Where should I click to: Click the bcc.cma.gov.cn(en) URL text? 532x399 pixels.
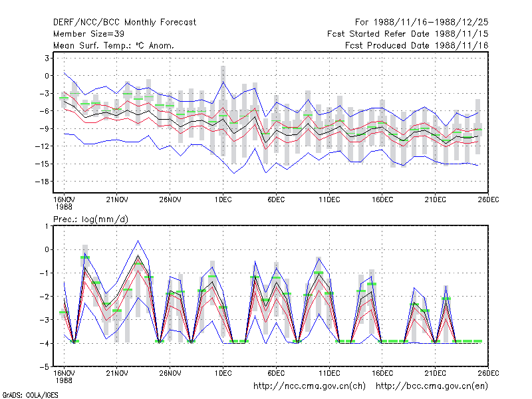pos(432,386)
